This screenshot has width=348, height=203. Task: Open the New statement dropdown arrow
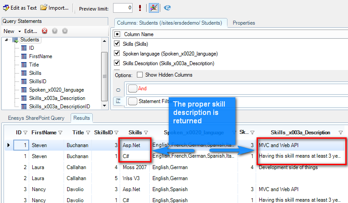(x=19, y=32)
